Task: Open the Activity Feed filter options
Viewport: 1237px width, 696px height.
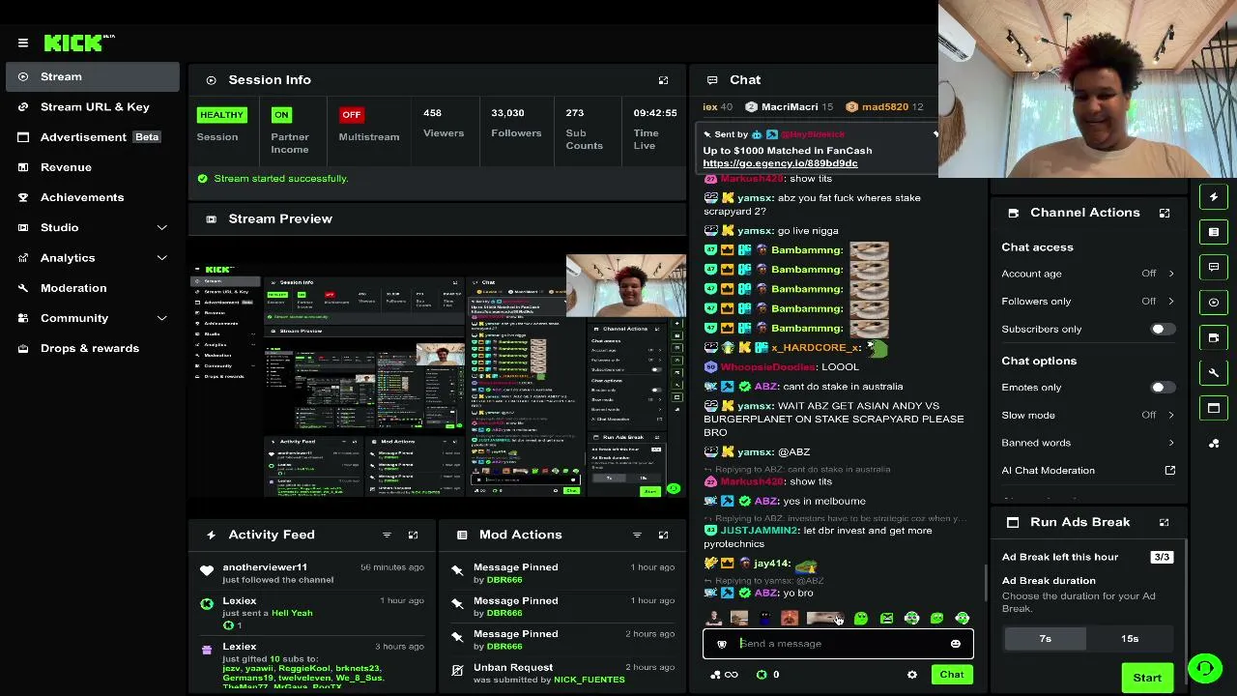Action: (387, 535)
